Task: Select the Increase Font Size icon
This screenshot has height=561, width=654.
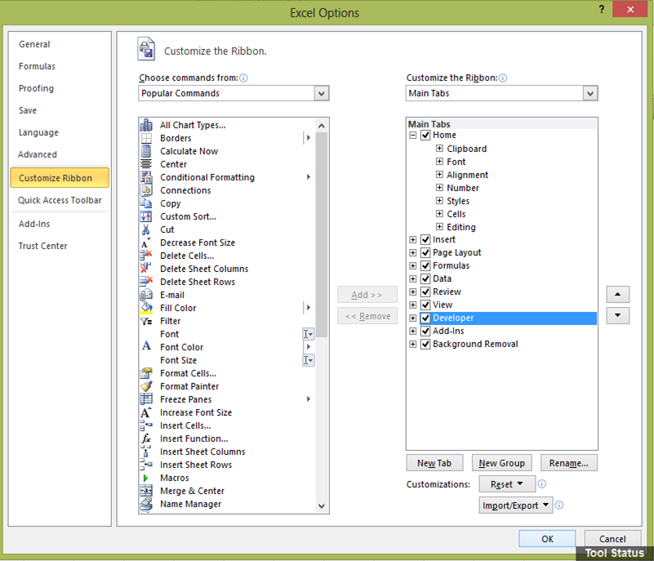Action: point(145,412)
